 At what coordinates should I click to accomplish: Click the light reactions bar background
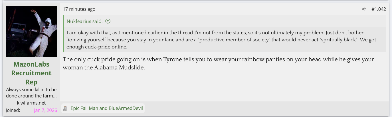tap(265, 108)
